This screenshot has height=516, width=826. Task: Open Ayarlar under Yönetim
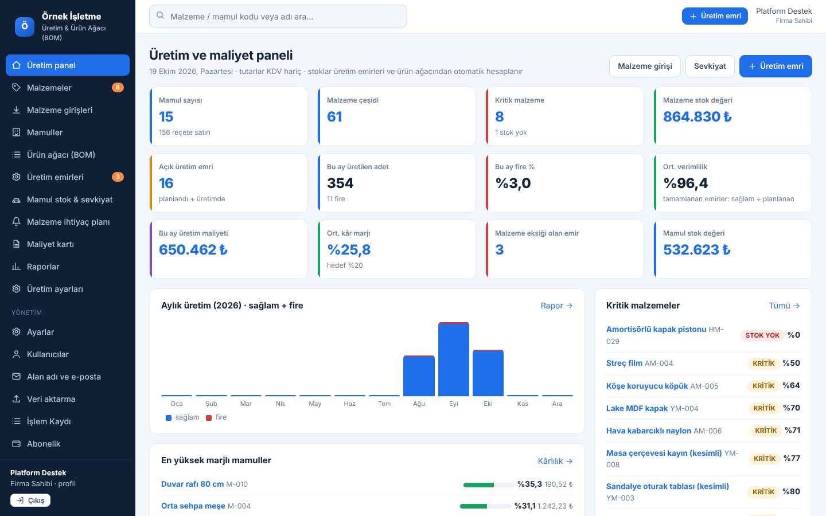[68, 331]
